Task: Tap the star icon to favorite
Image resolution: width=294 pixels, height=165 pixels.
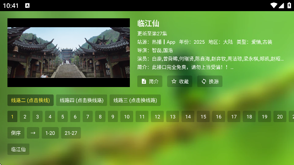Action: (x=174, y=82)
